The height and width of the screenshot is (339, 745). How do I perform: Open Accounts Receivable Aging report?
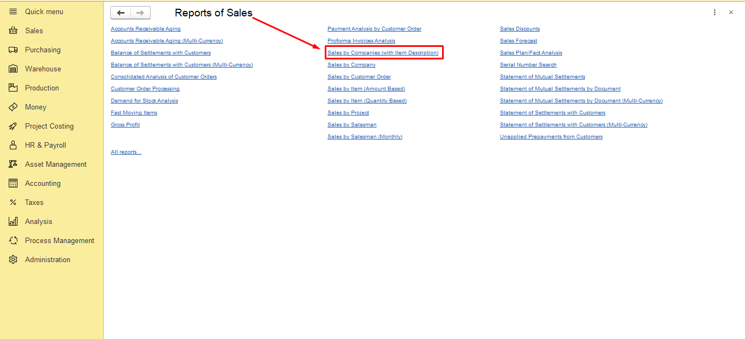click(x=145, y=29)
